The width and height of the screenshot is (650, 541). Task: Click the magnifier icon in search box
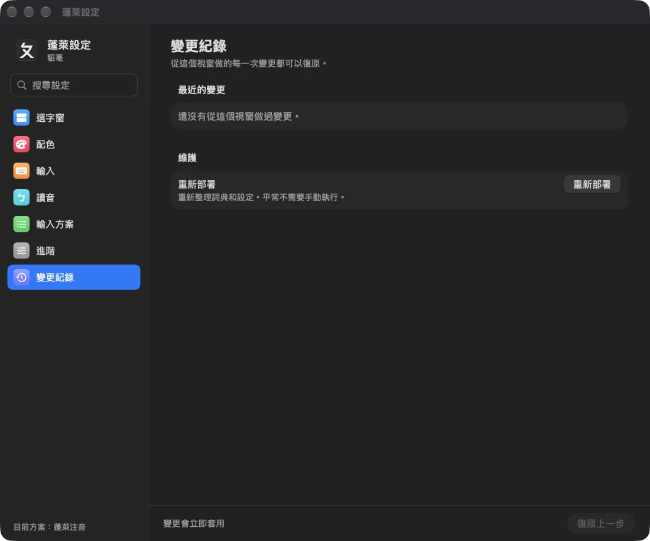pyautogui.click(x=21, y=85)
